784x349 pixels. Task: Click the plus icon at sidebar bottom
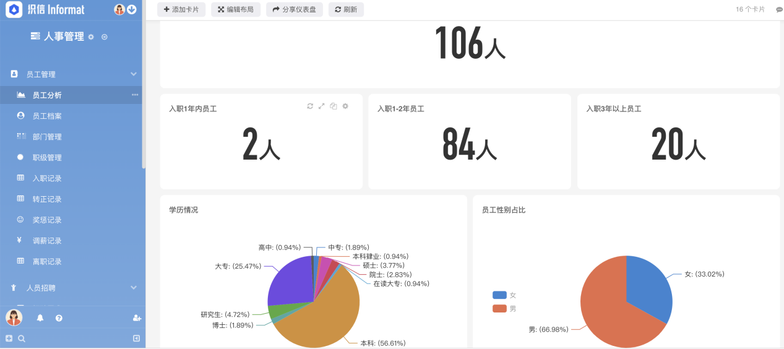(9, 338)
